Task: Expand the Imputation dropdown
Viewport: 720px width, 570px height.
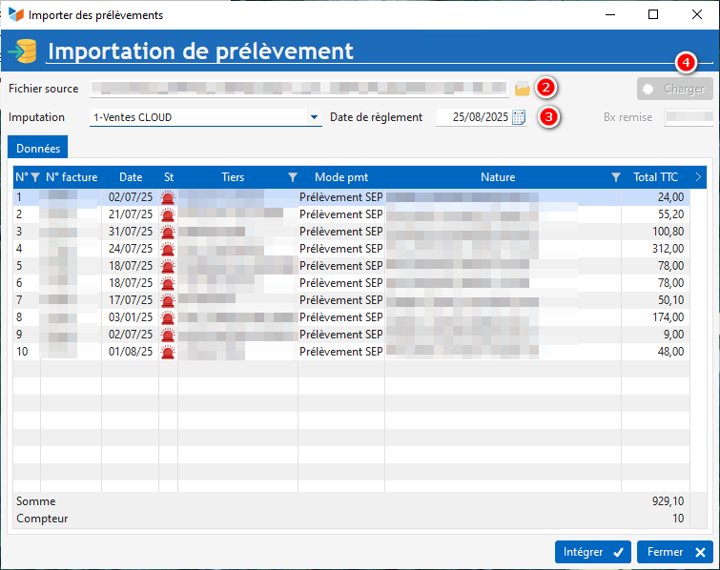Action: 315,118
